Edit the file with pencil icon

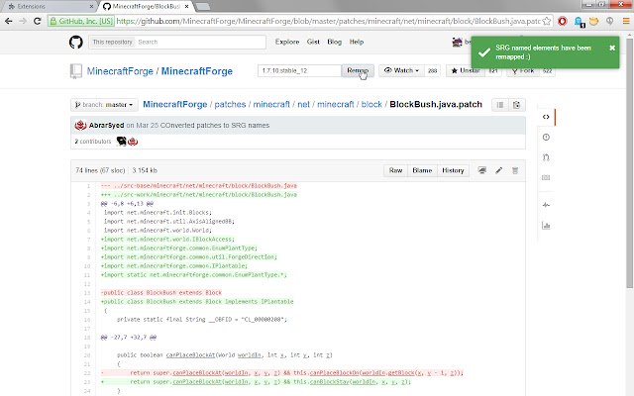[x=499, y=170]
